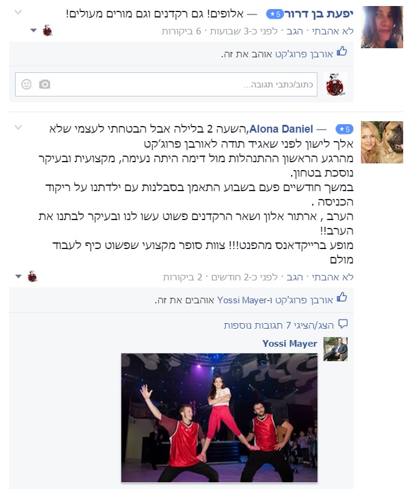The width and height of the screenshot is (411, 489).
Task: Click 'הגב' reply link under first review
Action: click(x=295, y=31)
